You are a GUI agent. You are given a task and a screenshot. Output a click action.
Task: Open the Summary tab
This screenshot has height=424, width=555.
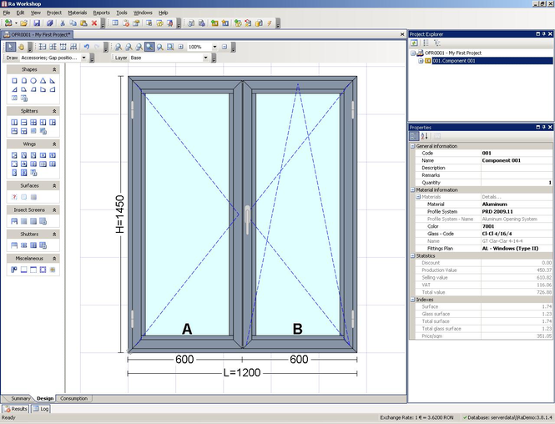(20, 399)
